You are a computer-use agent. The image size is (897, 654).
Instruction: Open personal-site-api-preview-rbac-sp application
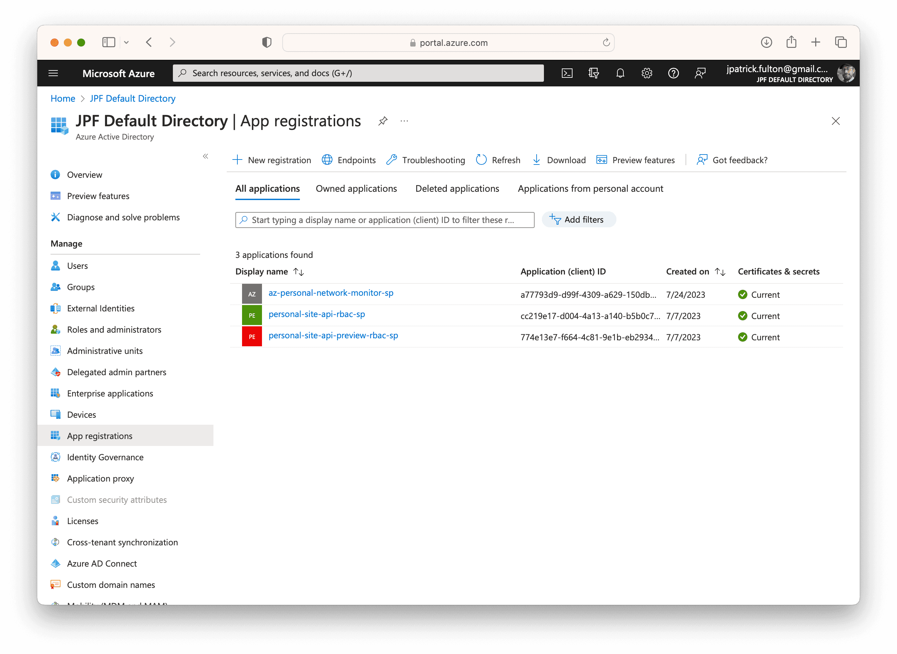[x=333, y=336]
